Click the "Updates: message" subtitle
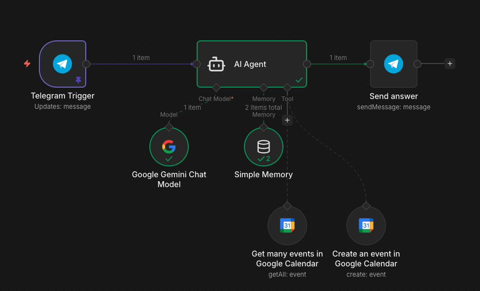 click(63, 106)
